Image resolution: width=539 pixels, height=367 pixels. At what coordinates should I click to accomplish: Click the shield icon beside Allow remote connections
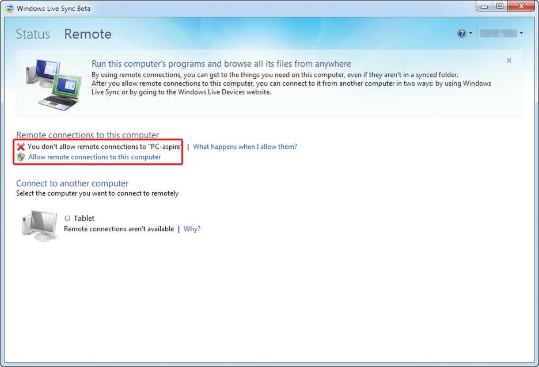21,157
